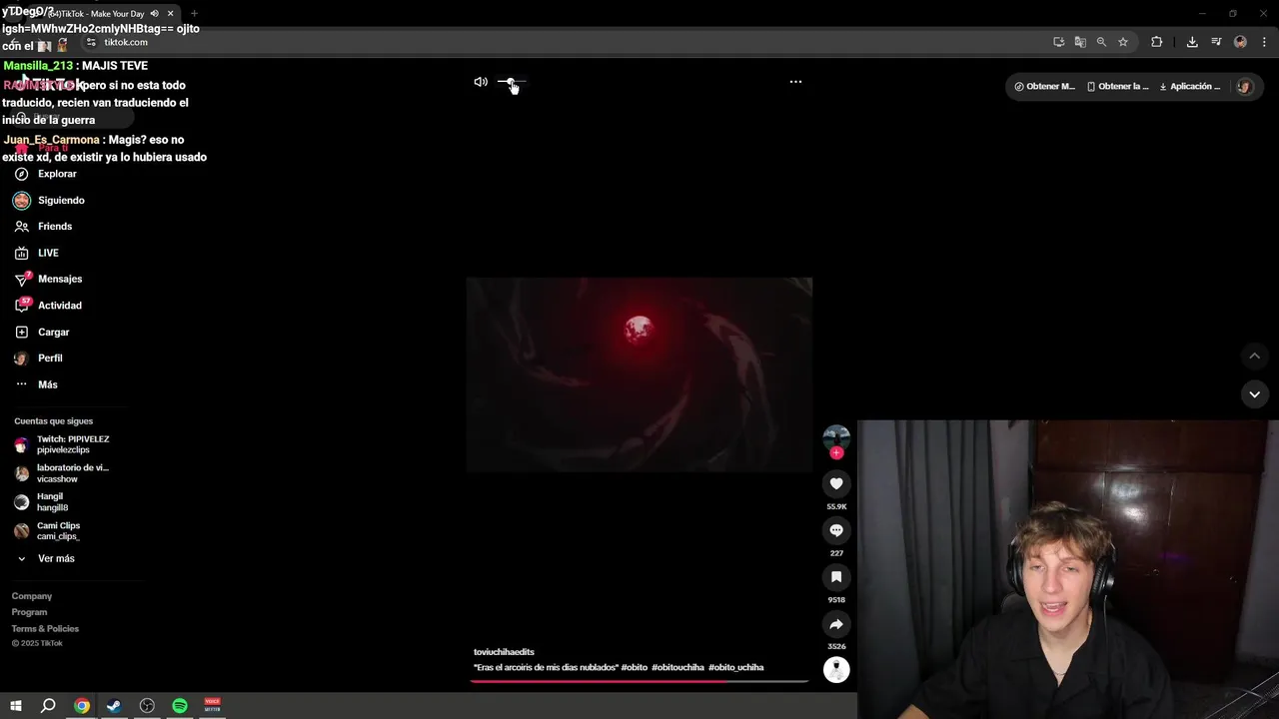Open a new browser tab

click(x=194, y=14)
